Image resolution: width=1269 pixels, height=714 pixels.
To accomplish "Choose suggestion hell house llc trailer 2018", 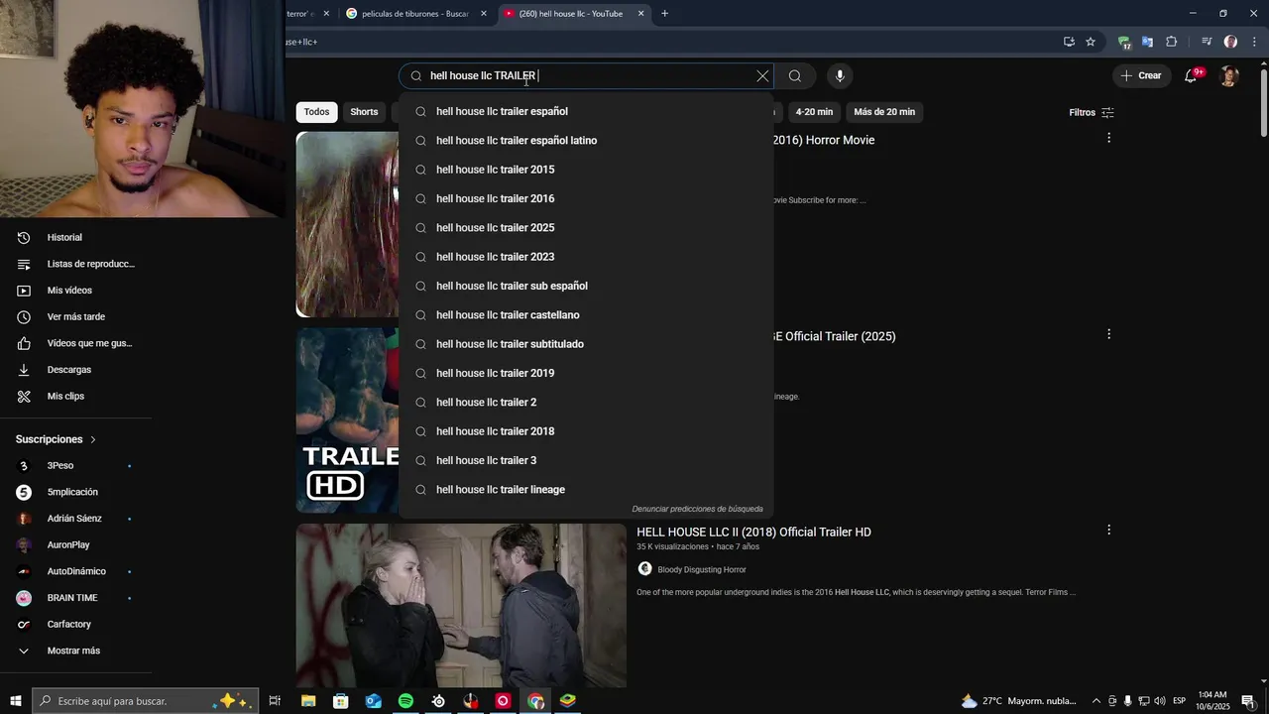I will coord(586,431).
